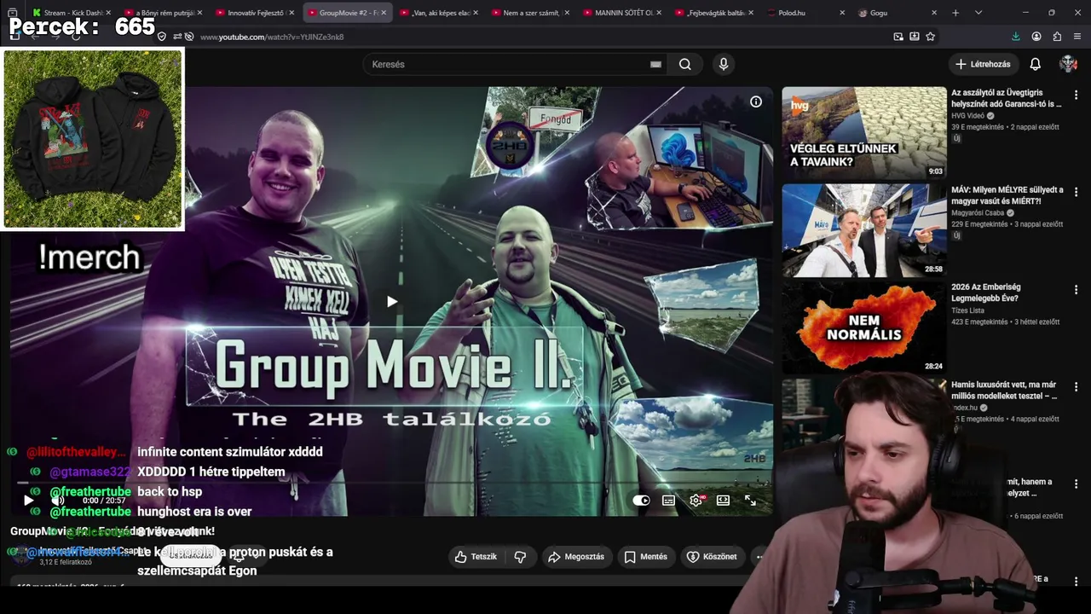
Task: Open more options for the Hamis luxusórát video
Action: pyautogui.click(x=1076, y=387)
